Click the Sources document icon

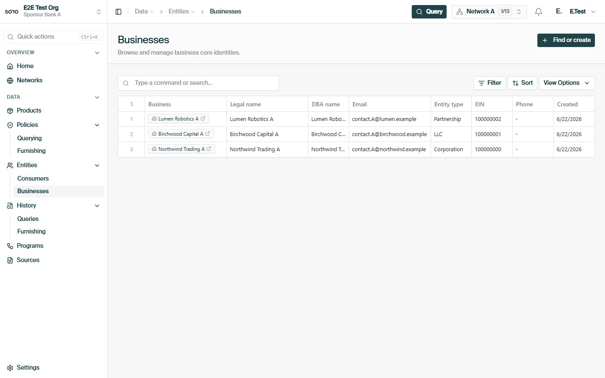pos(10,260)
